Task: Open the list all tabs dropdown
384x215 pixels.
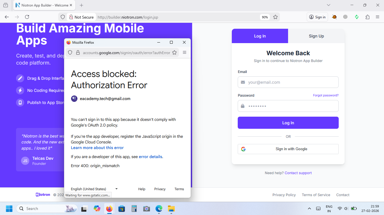Action: tap(328, 5)
